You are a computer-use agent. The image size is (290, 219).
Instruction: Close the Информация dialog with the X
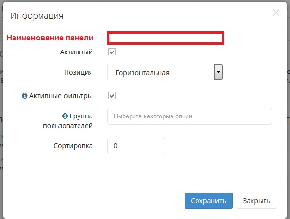click(x=276, y=13)
